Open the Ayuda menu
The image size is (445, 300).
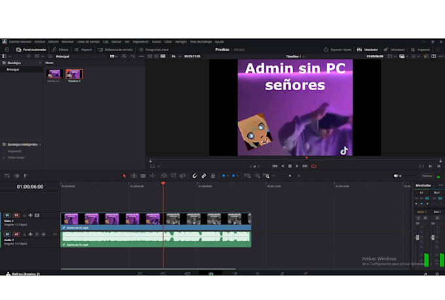[219, 42]
